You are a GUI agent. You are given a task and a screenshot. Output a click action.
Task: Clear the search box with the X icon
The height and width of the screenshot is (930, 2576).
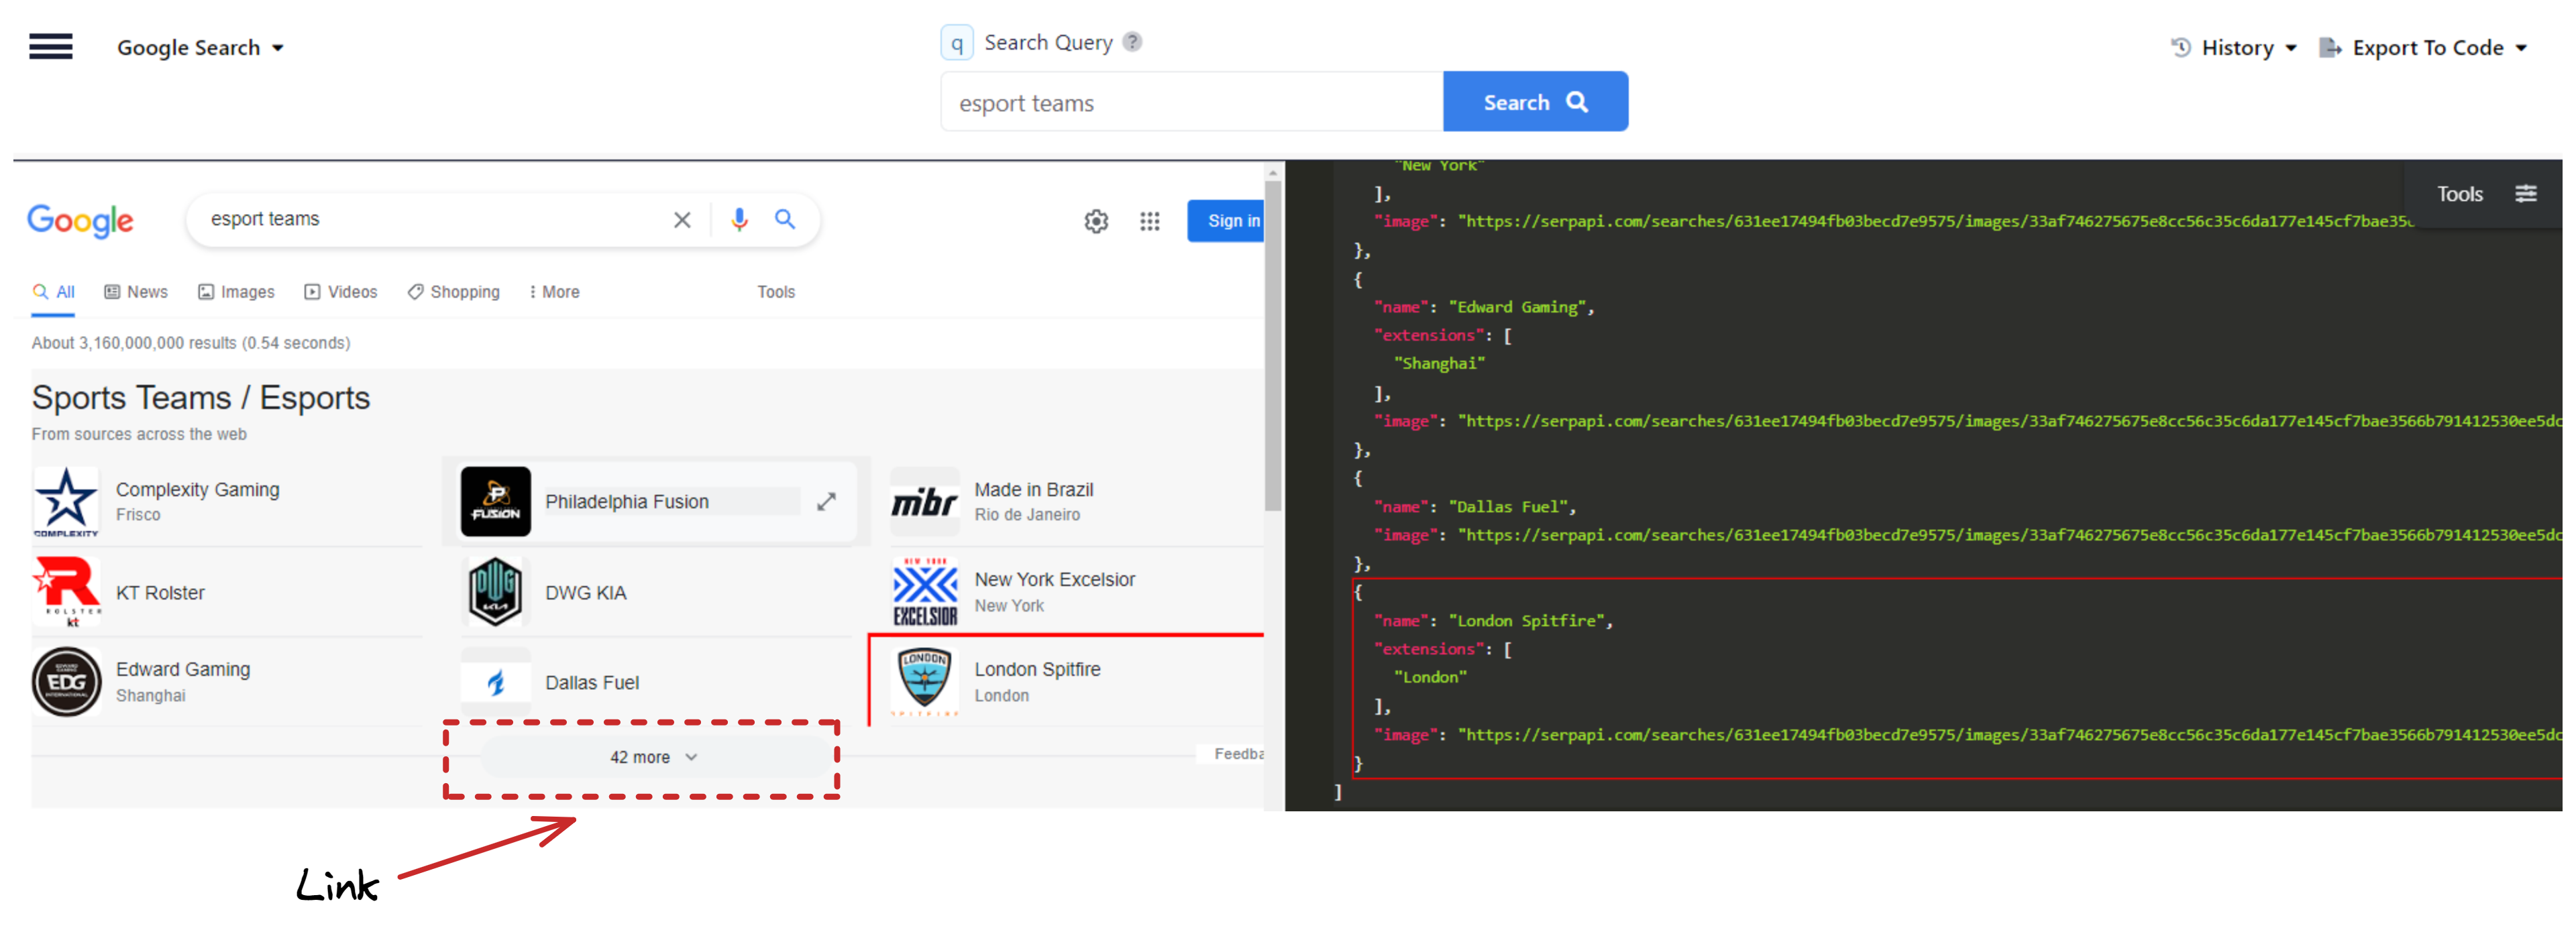click(682, 219)
